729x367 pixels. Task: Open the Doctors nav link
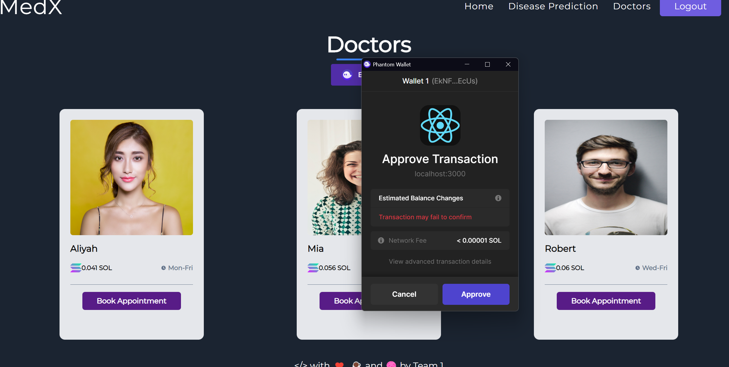point(632,6)
